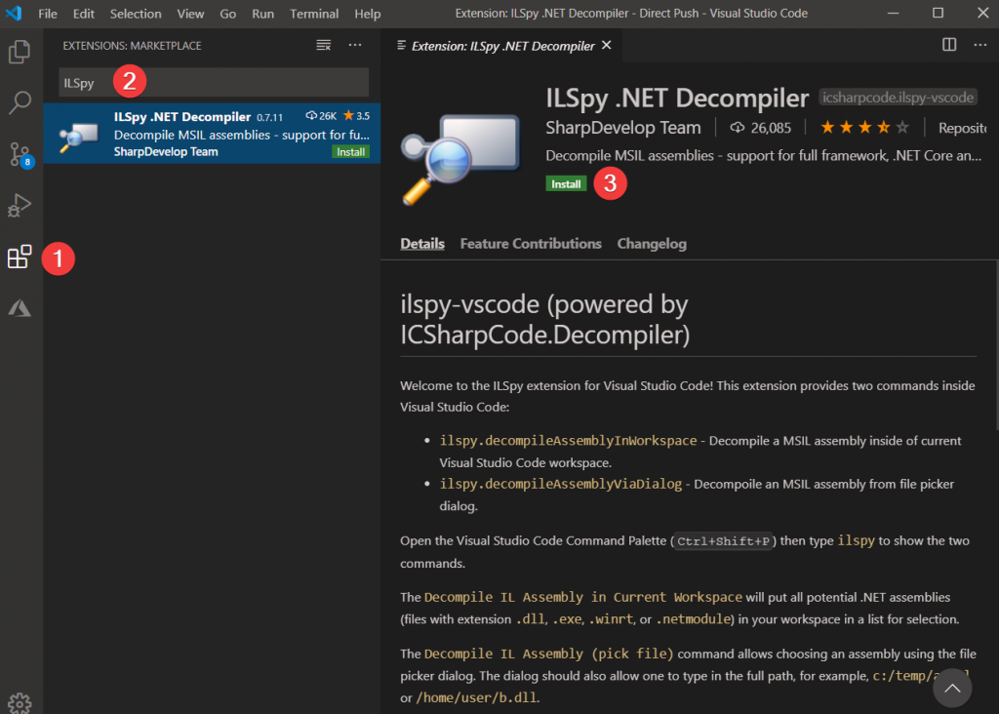Click the ILSpy .NET Decompiler heading
999x714 pixels.
click(677, 98)
